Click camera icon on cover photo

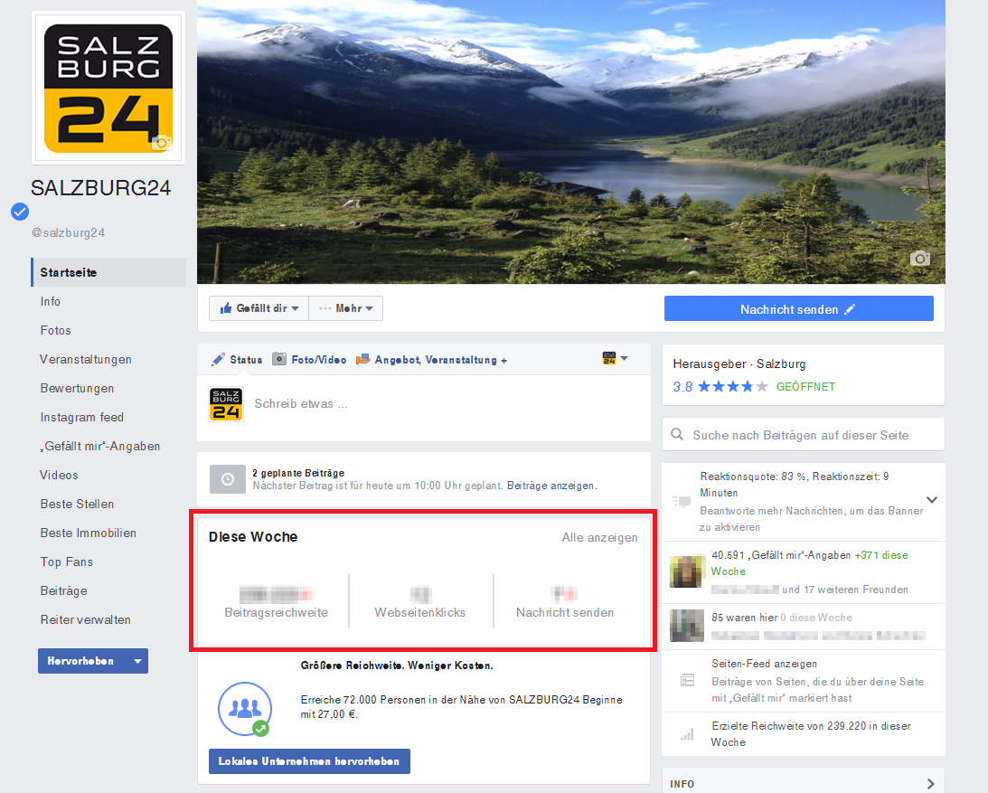point(920,258)
